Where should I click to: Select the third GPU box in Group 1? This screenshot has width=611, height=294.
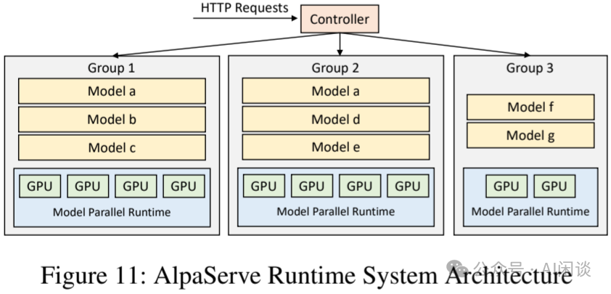[136, 187]
